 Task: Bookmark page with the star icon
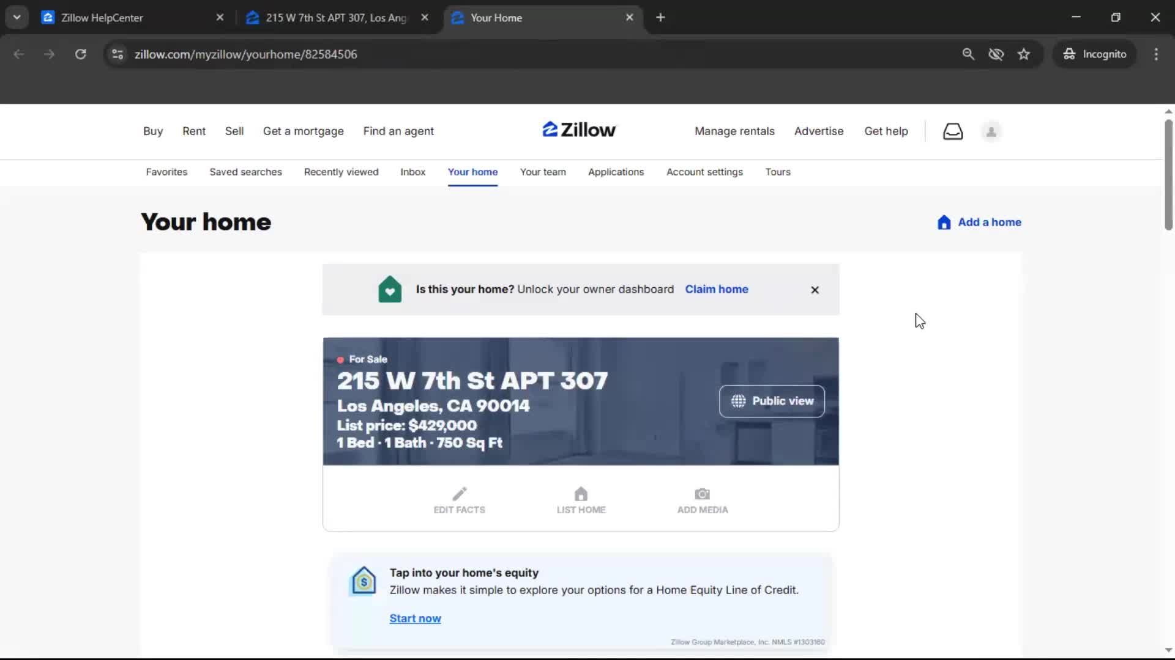point(1024,54)
